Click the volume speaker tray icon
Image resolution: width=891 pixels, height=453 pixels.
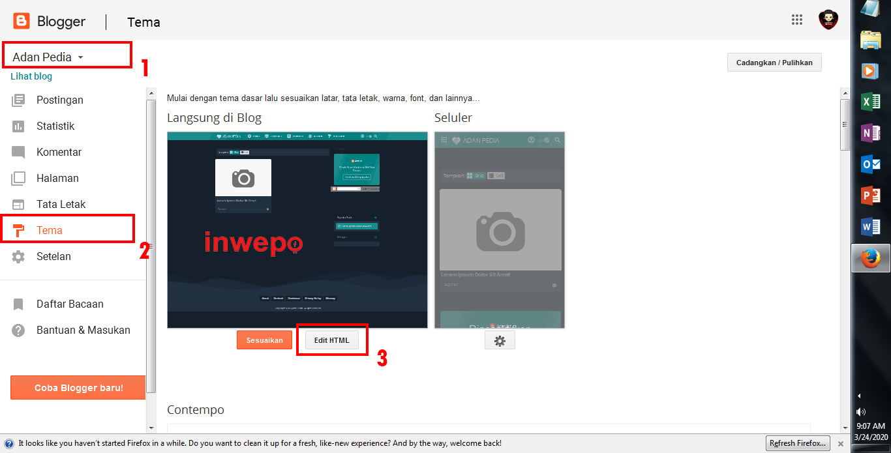pos(860,411)
